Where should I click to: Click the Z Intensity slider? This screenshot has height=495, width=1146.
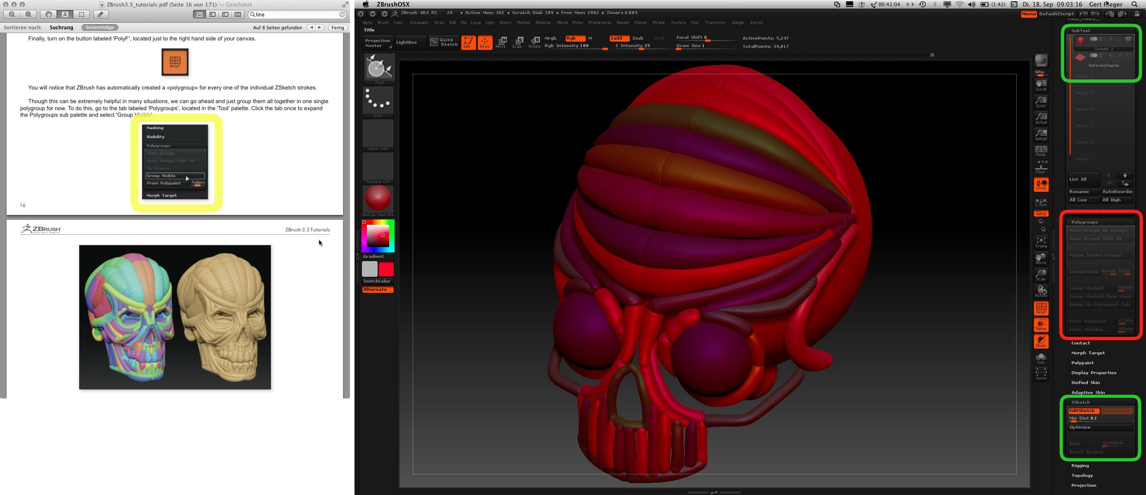pos(641,46)
